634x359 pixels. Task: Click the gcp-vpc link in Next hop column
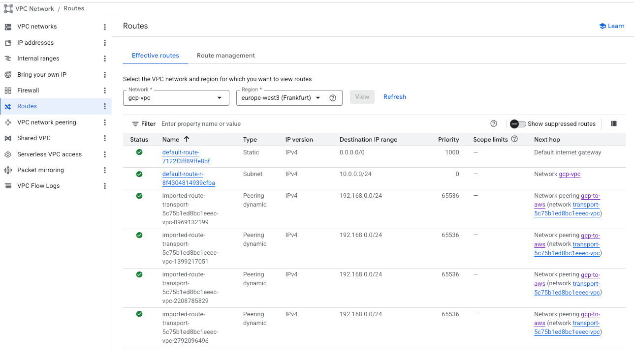pos(570,174)
